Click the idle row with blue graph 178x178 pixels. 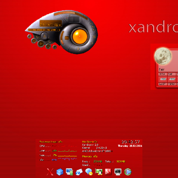tap(58, 160)
